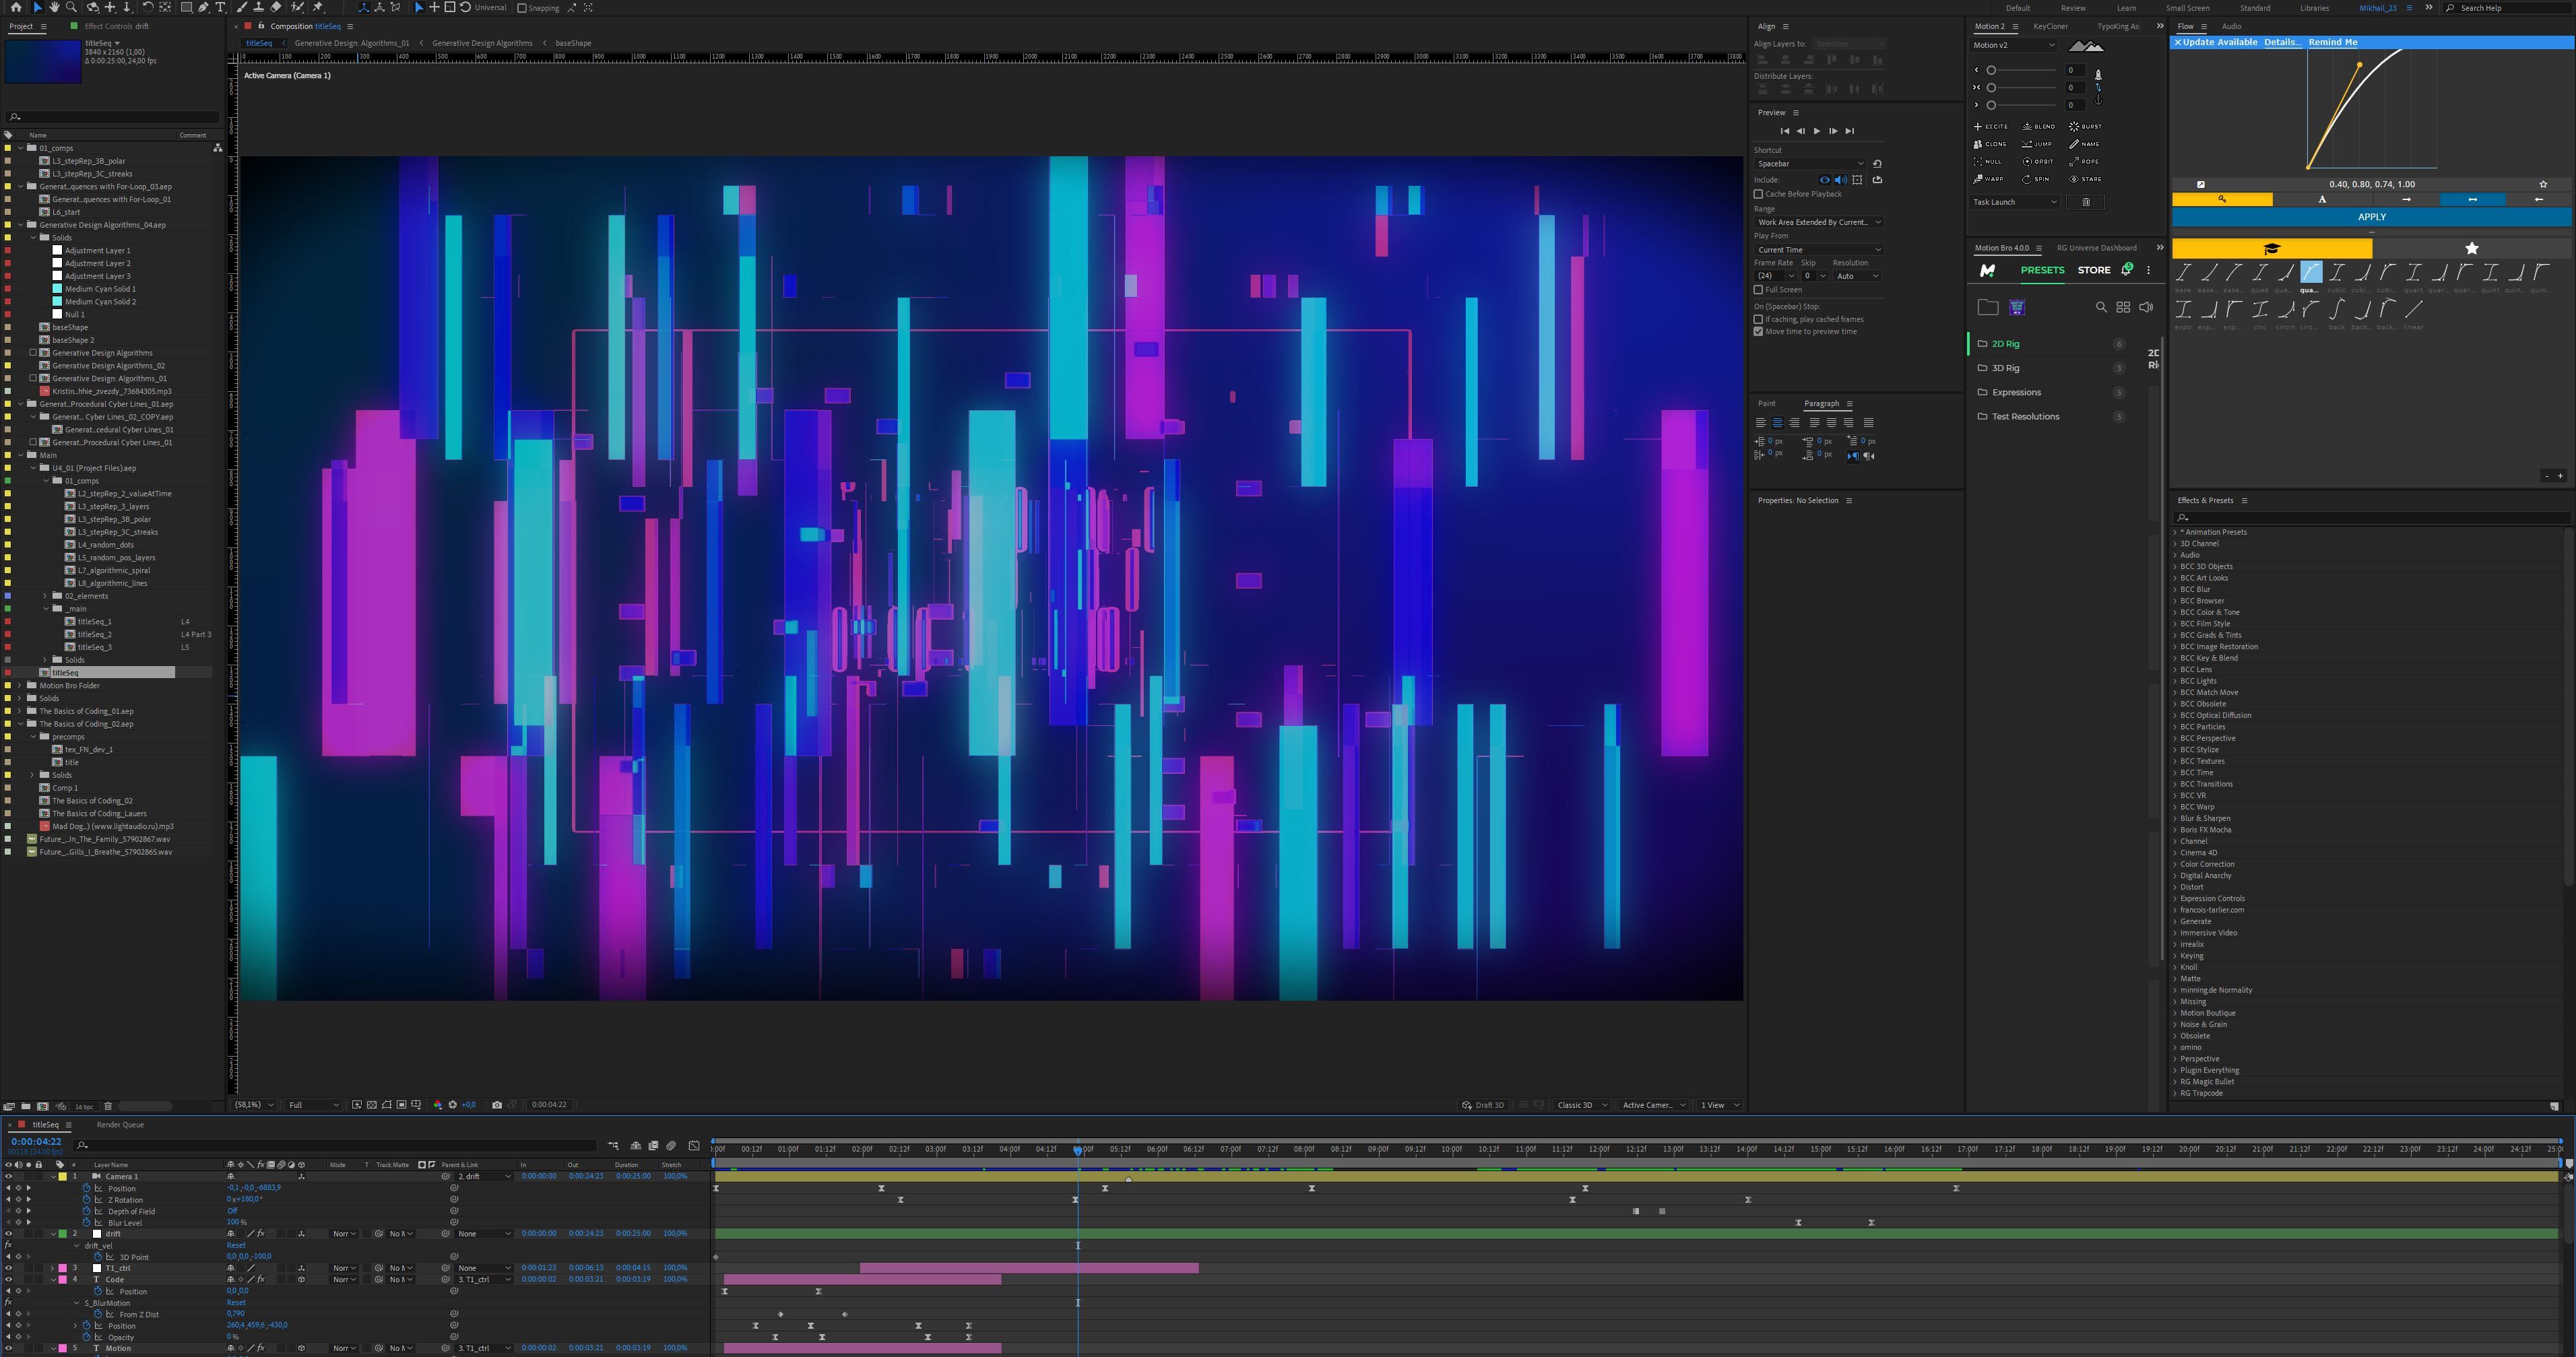Image resolution: width=2576 pixels, height=1357 pixels.
Task: Select the Hand tool in toolbar
Action: coord(54,7)
